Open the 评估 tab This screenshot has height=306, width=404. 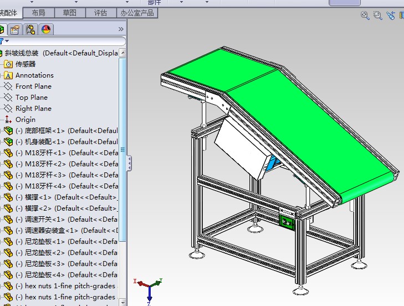(100, 13)
